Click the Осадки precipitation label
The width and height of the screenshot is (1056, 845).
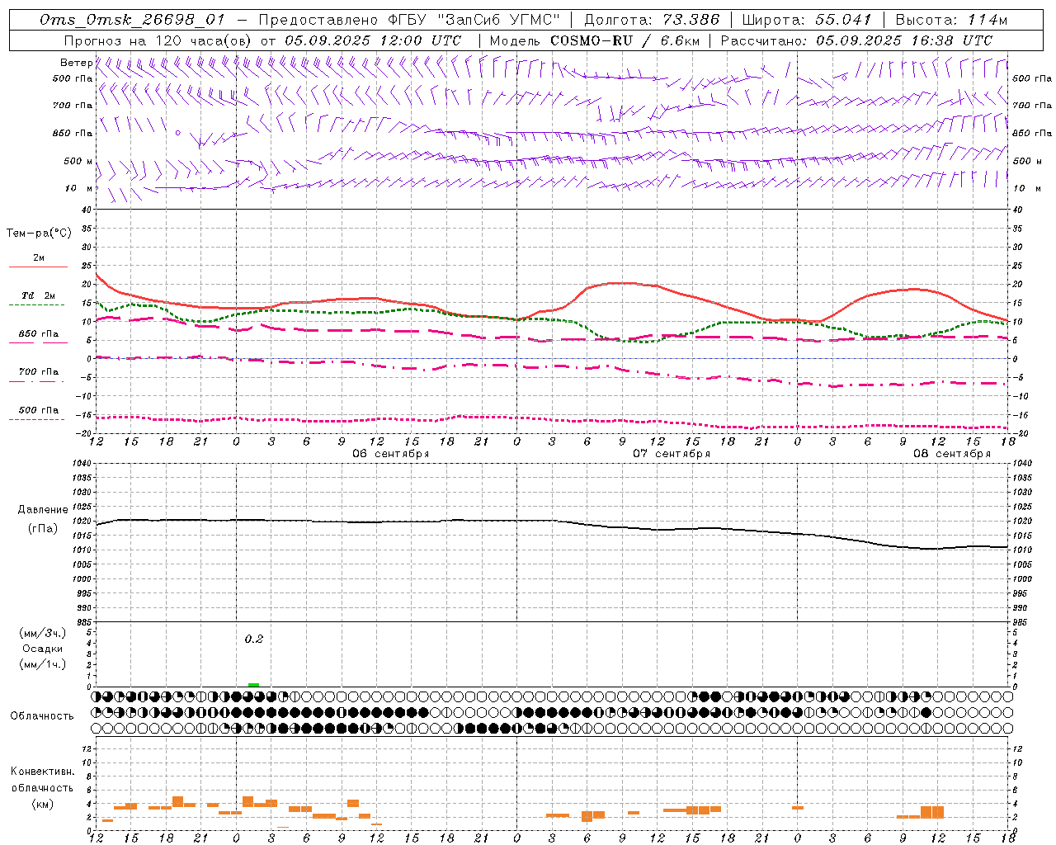point(43,649)
